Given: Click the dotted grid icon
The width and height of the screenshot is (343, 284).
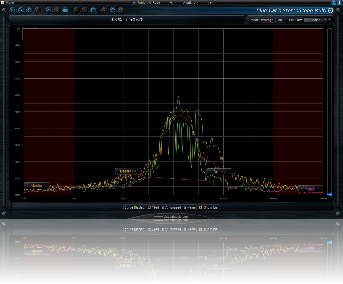Looking at the screenshot, I should (104, 11).
